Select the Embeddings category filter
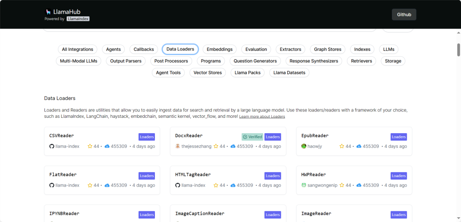Viewport: 461px width, 222px height. [x=220, y=49]
